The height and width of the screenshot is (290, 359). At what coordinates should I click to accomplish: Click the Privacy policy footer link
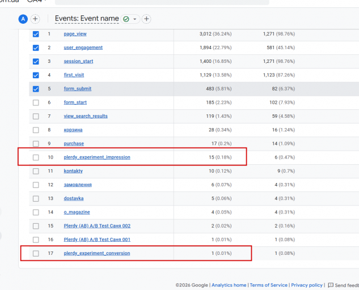point(307,285)
